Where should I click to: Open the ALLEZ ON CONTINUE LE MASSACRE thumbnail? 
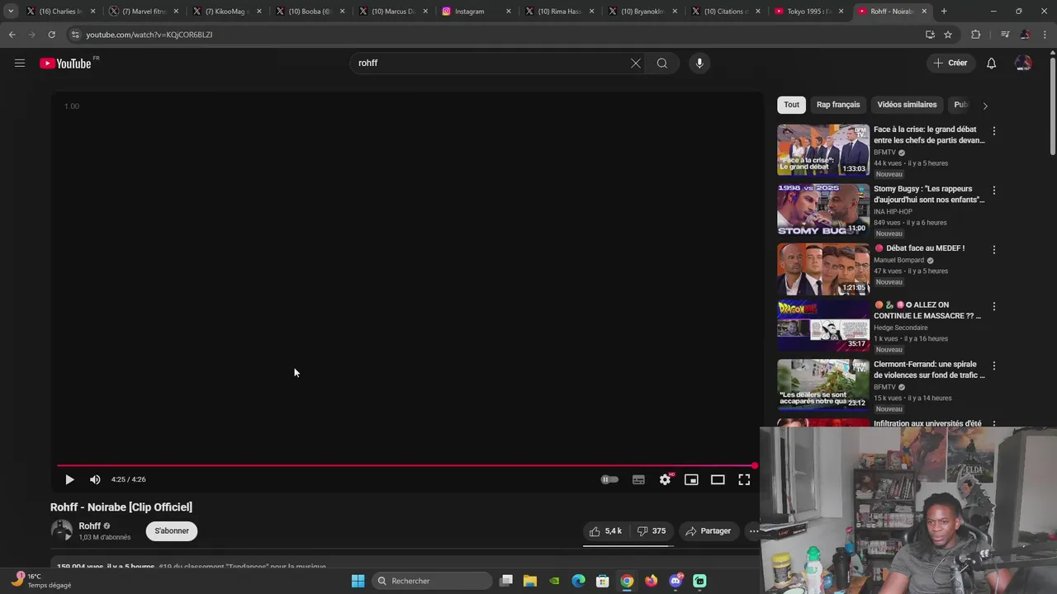point(823,325)
